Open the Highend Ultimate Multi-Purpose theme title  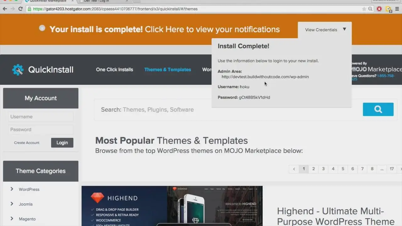336,216
